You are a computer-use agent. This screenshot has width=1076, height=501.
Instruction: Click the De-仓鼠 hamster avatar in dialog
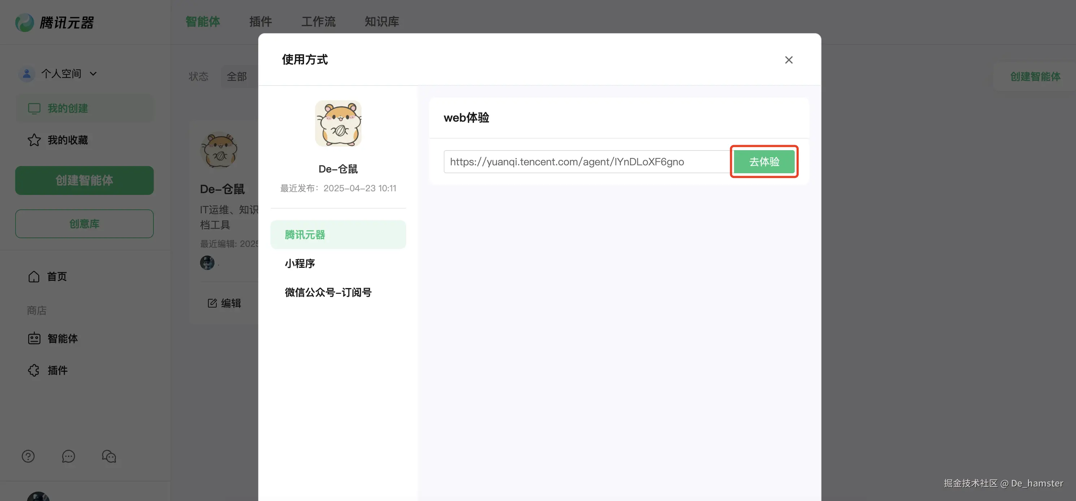[x=338, y=123]
